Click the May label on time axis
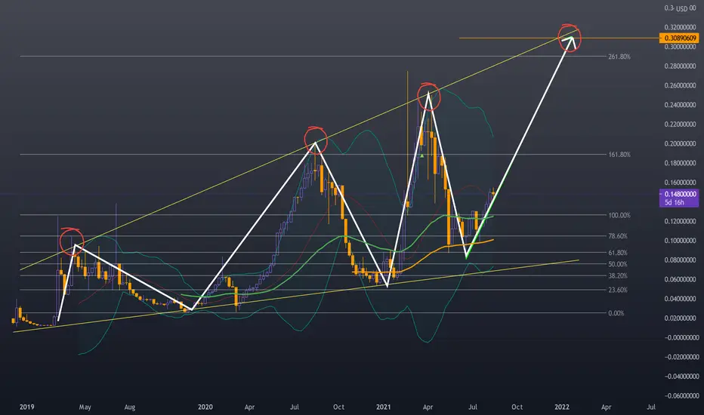 click(x=85, y=407)
